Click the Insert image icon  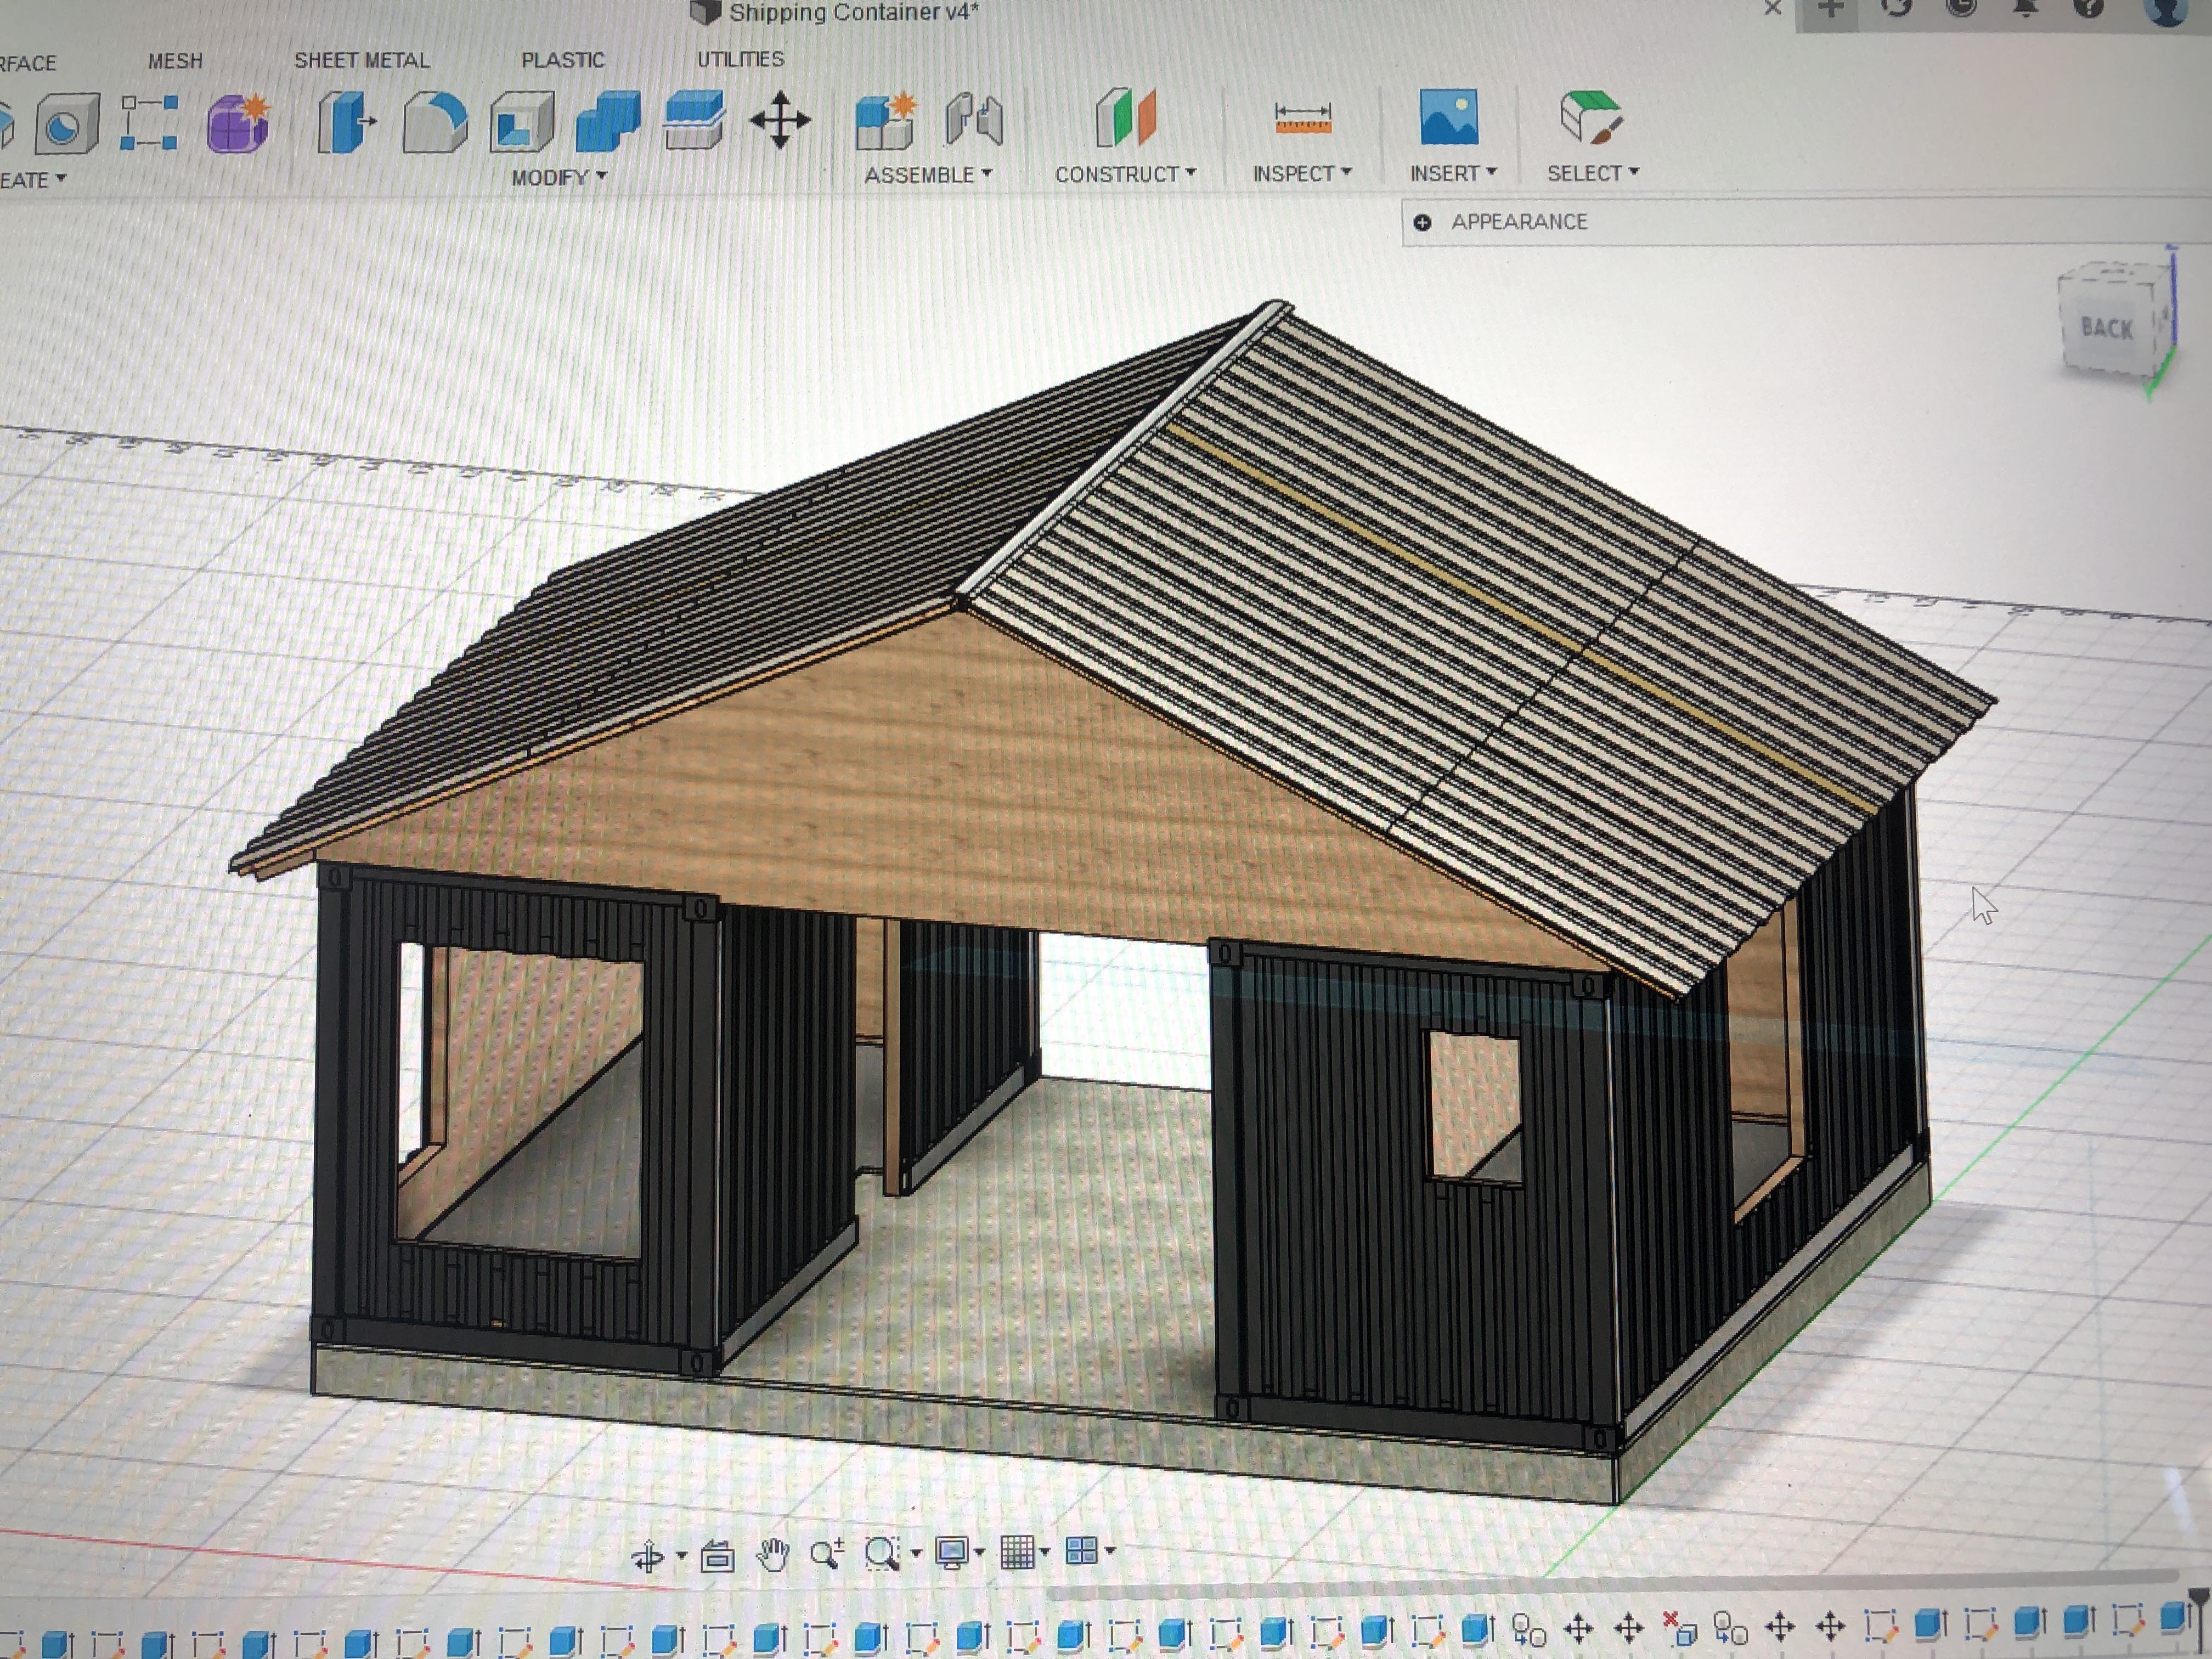point(1448,117)
